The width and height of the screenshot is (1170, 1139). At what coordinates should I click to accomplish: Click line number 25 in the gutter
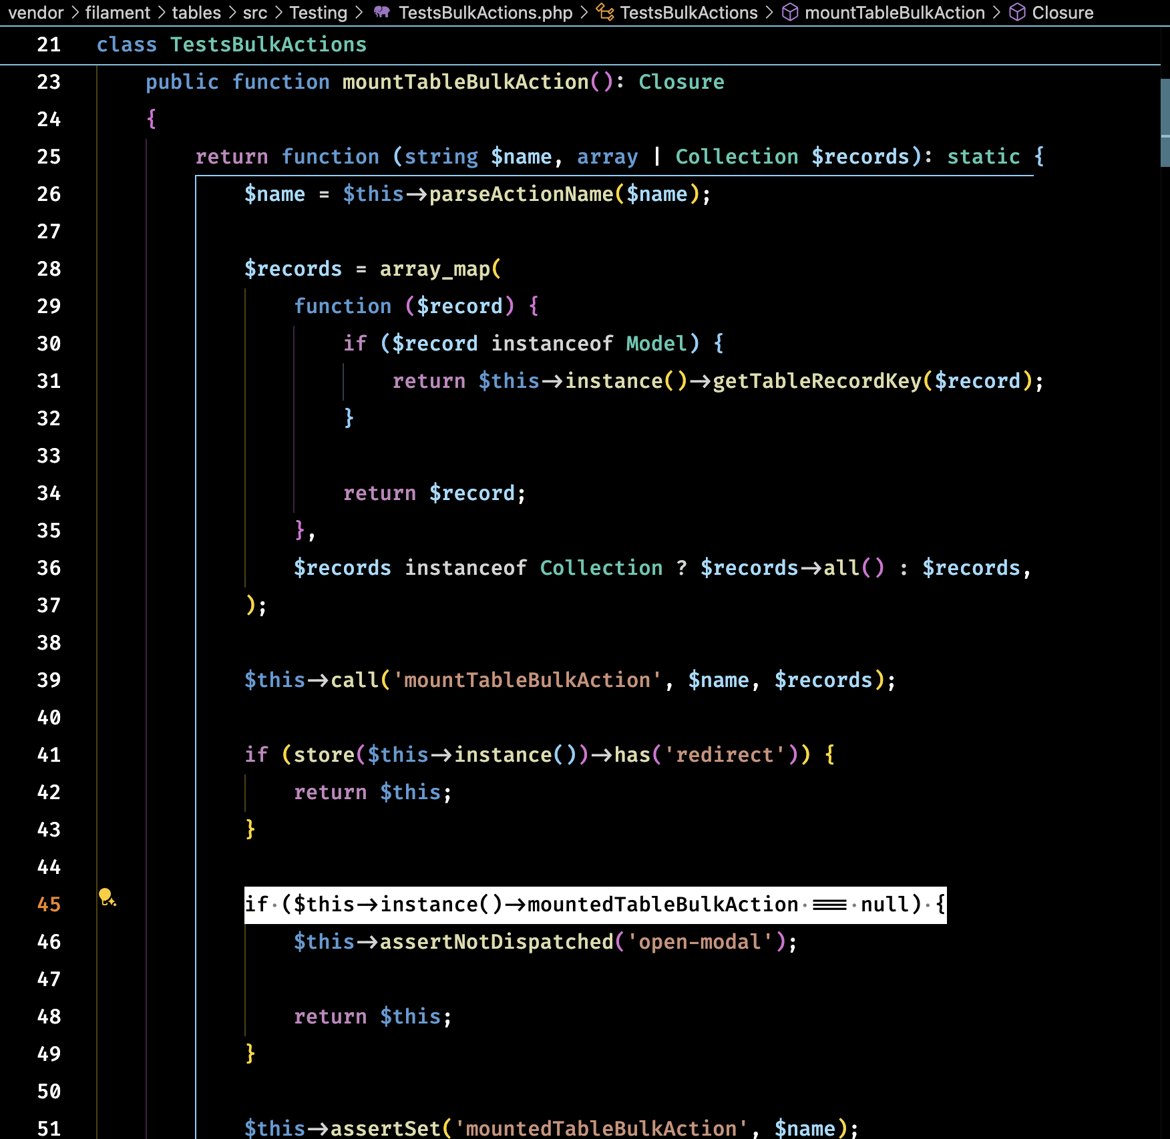tap(49, 157)
